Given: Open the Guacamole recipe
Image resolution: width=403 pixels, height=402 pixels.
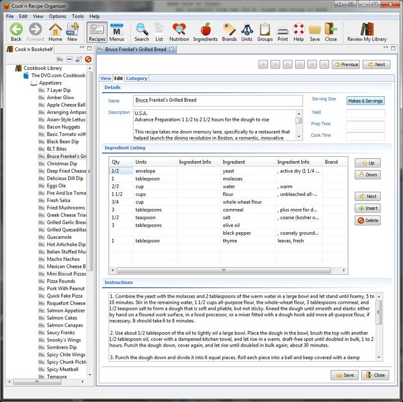Looking at the screenshot, I should (59, 237).
